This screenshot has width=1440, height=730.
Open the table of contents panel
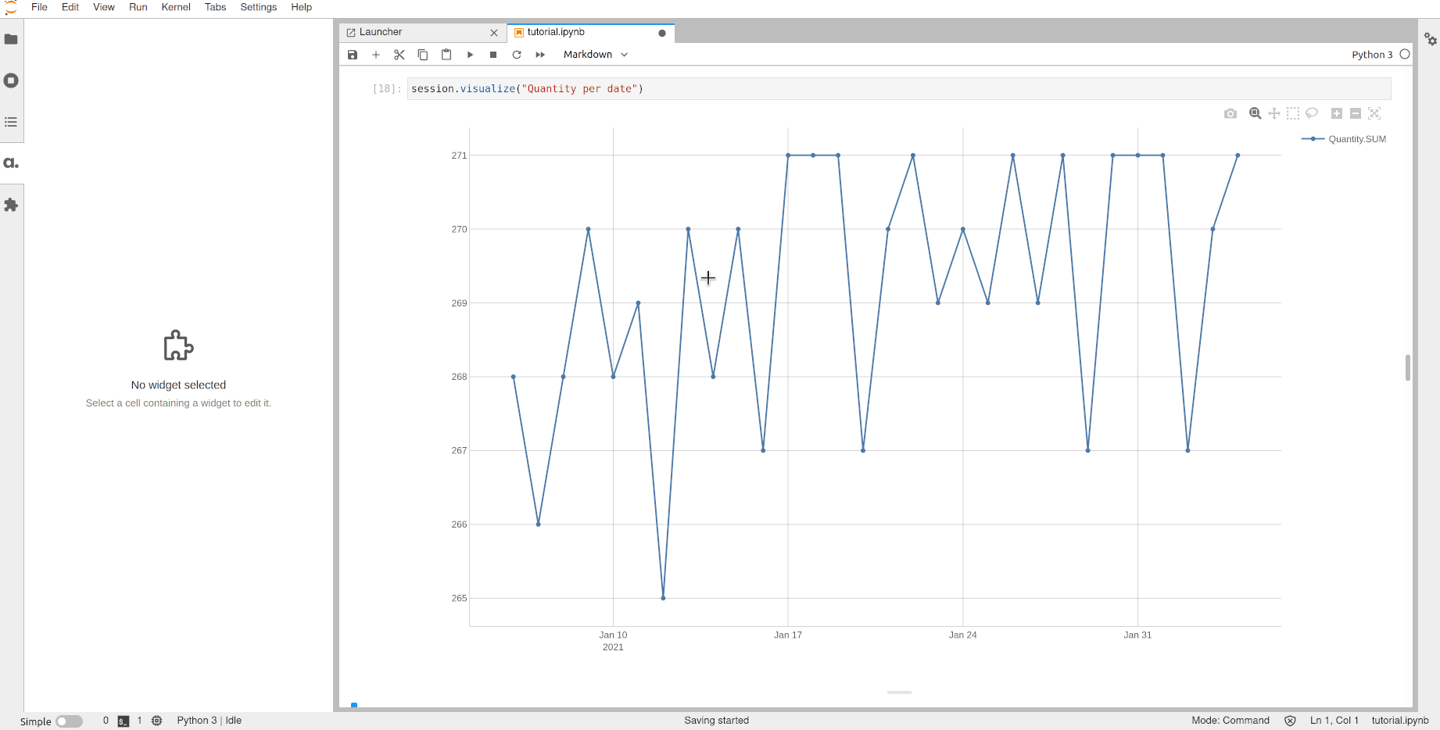point(11,122)
